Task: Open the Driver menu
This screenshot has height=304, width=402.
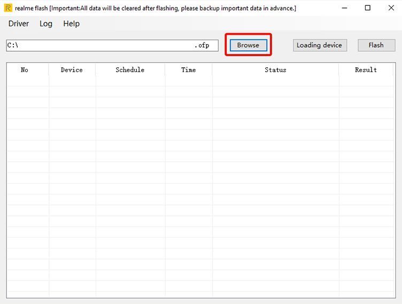Action: pos(19,24)
